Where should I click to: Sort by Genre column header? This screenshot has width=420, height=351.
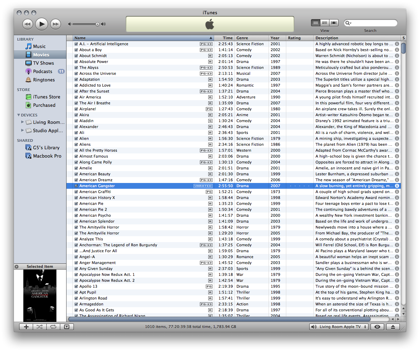(x=252, y=38)
